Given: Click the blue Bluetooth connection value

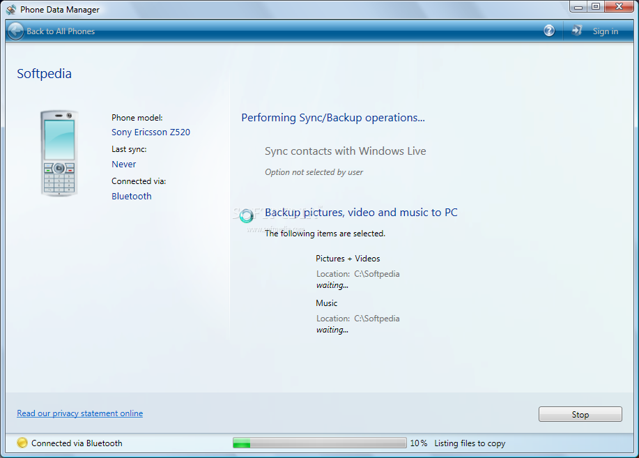Looking at the screenshot, I should [x=132, y=196].
